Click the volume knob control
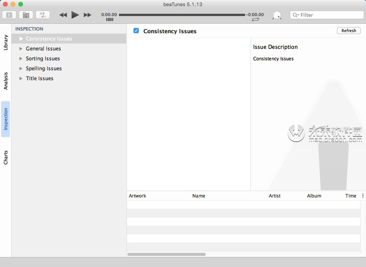 click(x=277, y=15)
